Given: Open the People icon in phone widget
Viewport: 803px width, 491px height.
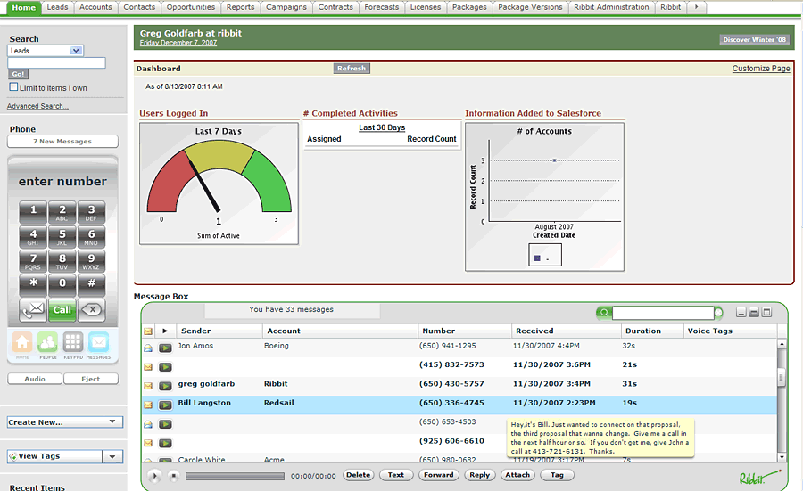Looking at the screenshot, I should pos(47,342).
